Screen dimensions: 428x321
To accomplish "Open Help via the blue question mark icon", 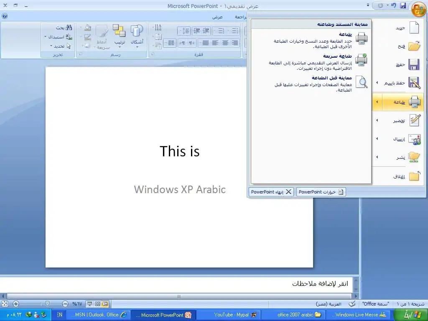I will (4, 16).
